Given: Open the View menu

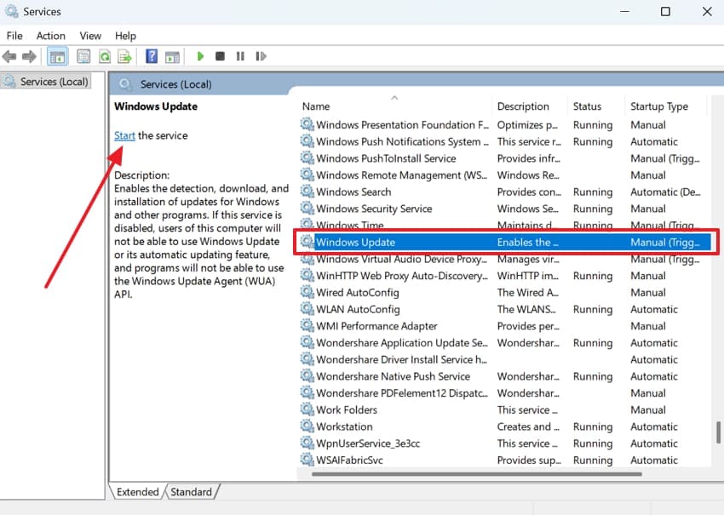Looking at the screenshot, I should pos(90,36).
